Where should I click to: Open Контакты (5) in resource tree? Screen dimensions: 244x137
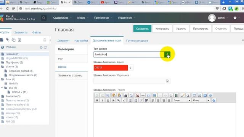coord(13,96)
